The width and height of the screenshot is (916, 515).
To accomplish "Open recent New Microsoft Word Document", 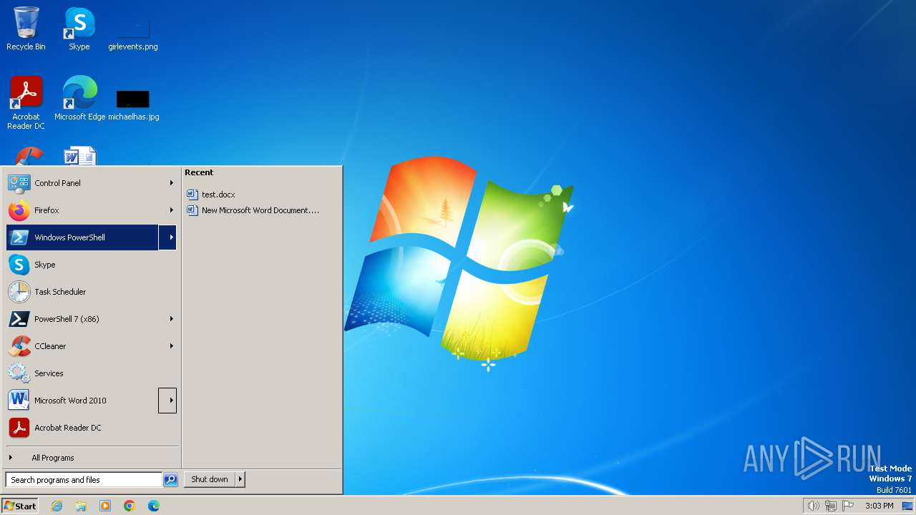I will tap(253, 210).
